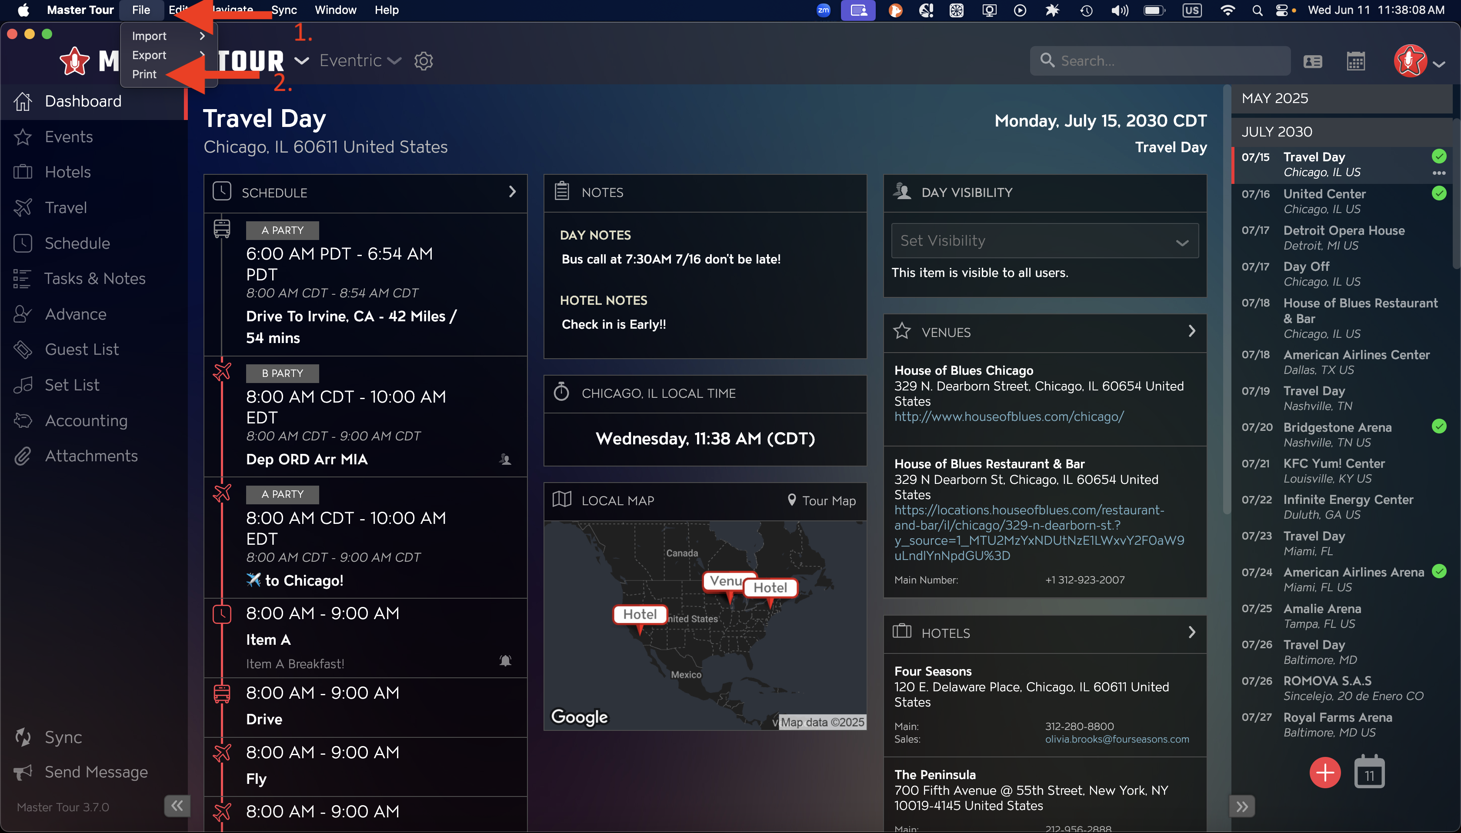This screenshot has width=1461, height=833.
Task: Expand the Hotels panel chevron
Action: pos(1192,632)
